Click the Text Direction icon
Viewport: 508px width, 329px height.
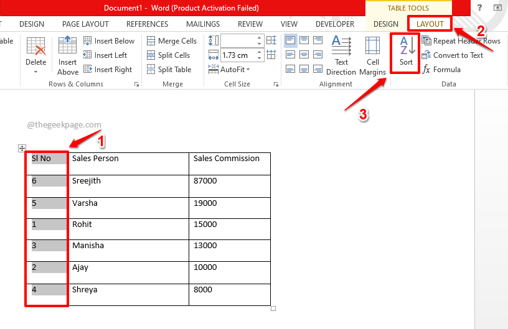(x=341, y=55)
